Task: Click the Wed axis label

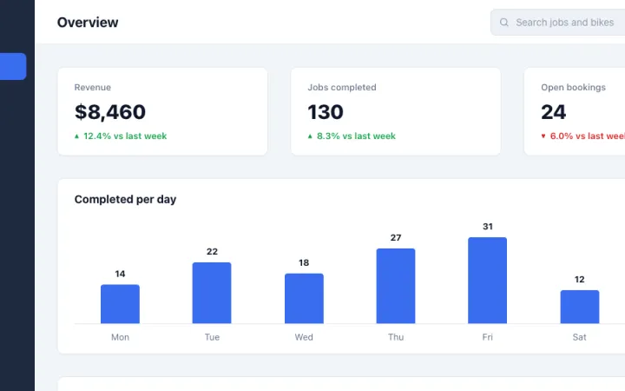Action: tap(304, 337)
